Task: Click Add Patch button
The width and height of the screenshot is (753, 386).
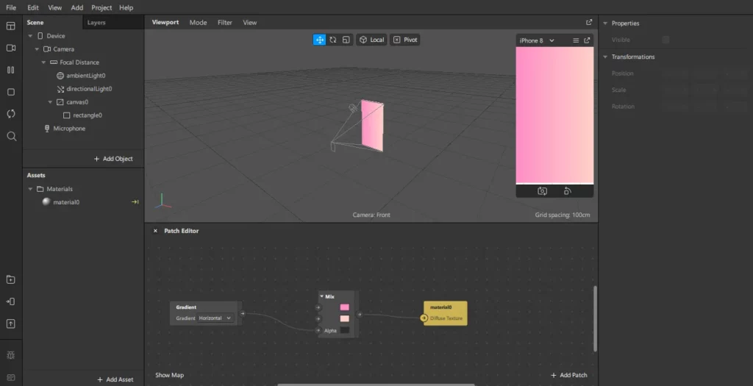Action: tap(569, 375)
